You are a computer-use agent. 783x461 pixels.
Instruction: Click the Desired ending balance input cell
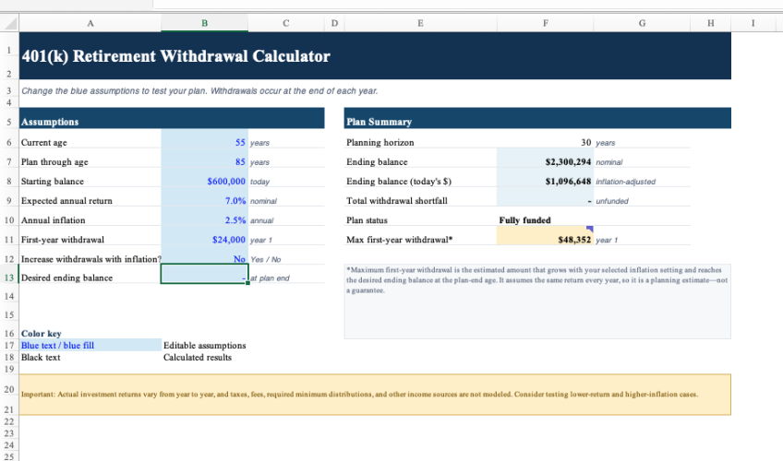tap(204, 274)
